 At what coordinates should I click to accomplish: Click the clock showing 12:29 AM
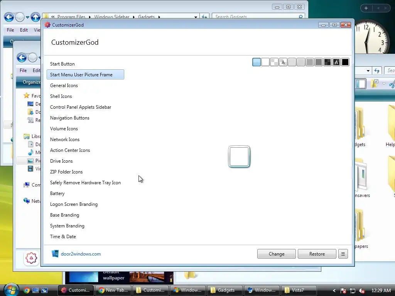pyautogui.click(x=381, y=291)
